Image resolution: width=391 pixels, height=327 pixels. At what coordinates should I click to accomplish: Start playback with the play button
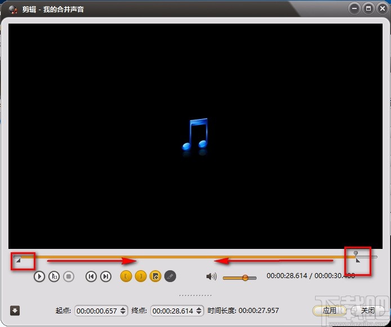[39, 276]
